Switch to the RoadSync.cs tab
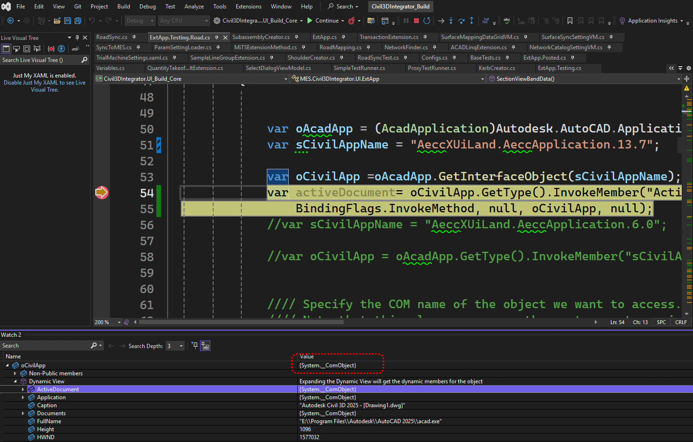Image resolution: width=693 pixels, height=442 pixels. tap(112, 37)
